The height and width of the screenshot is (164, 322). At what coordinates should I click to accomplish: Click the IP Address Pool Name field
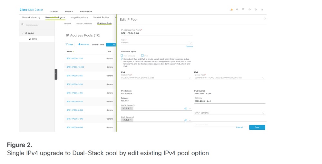click(157, 33)
